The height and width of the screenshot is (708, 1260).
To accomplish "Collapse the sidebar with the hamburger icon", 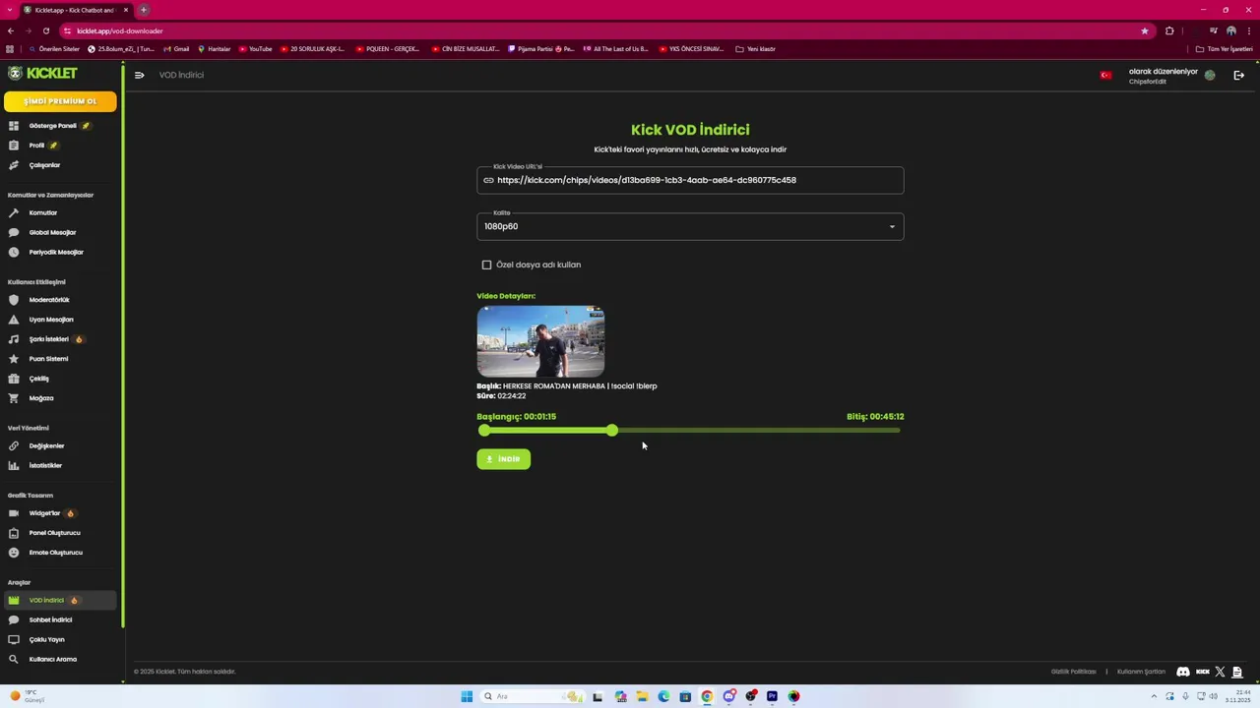I will click(x=139, y=75).
